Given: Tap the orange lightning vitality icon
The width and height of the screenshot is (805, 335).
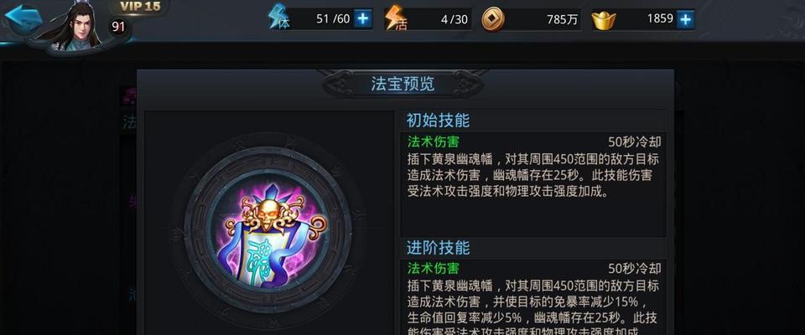Looking at the screenshot, I should coord(394,18).
